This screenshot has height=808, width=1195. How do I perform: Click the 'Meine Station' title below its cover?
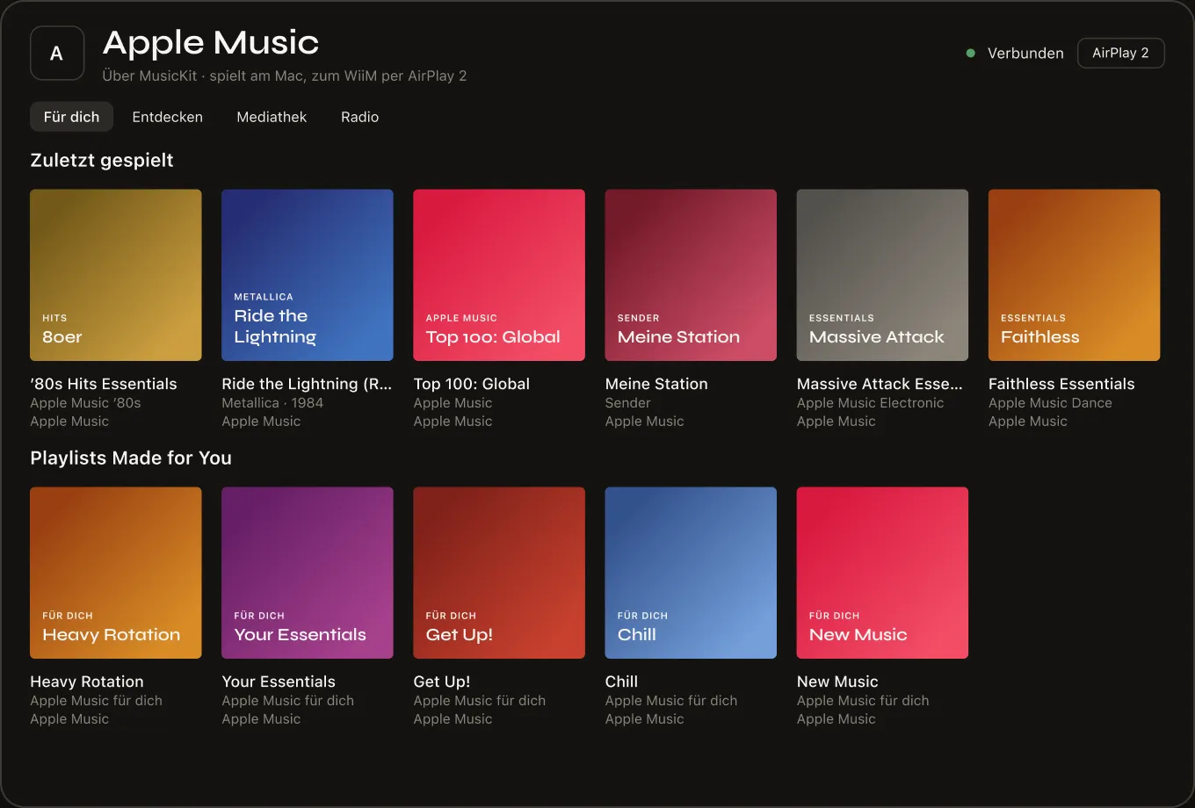pos(656,384)
